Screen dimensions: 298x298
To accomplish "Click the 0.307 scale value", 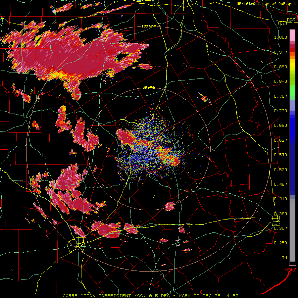I will [x=280, y=228].
